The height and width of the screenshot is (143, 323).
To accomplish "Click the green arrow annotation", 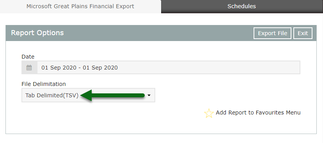I will pos(113,95).
